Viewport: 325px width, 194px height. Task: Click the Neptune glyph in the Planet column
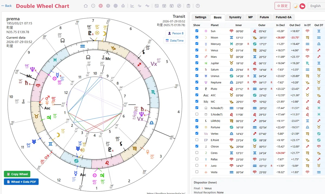(206, 82)
